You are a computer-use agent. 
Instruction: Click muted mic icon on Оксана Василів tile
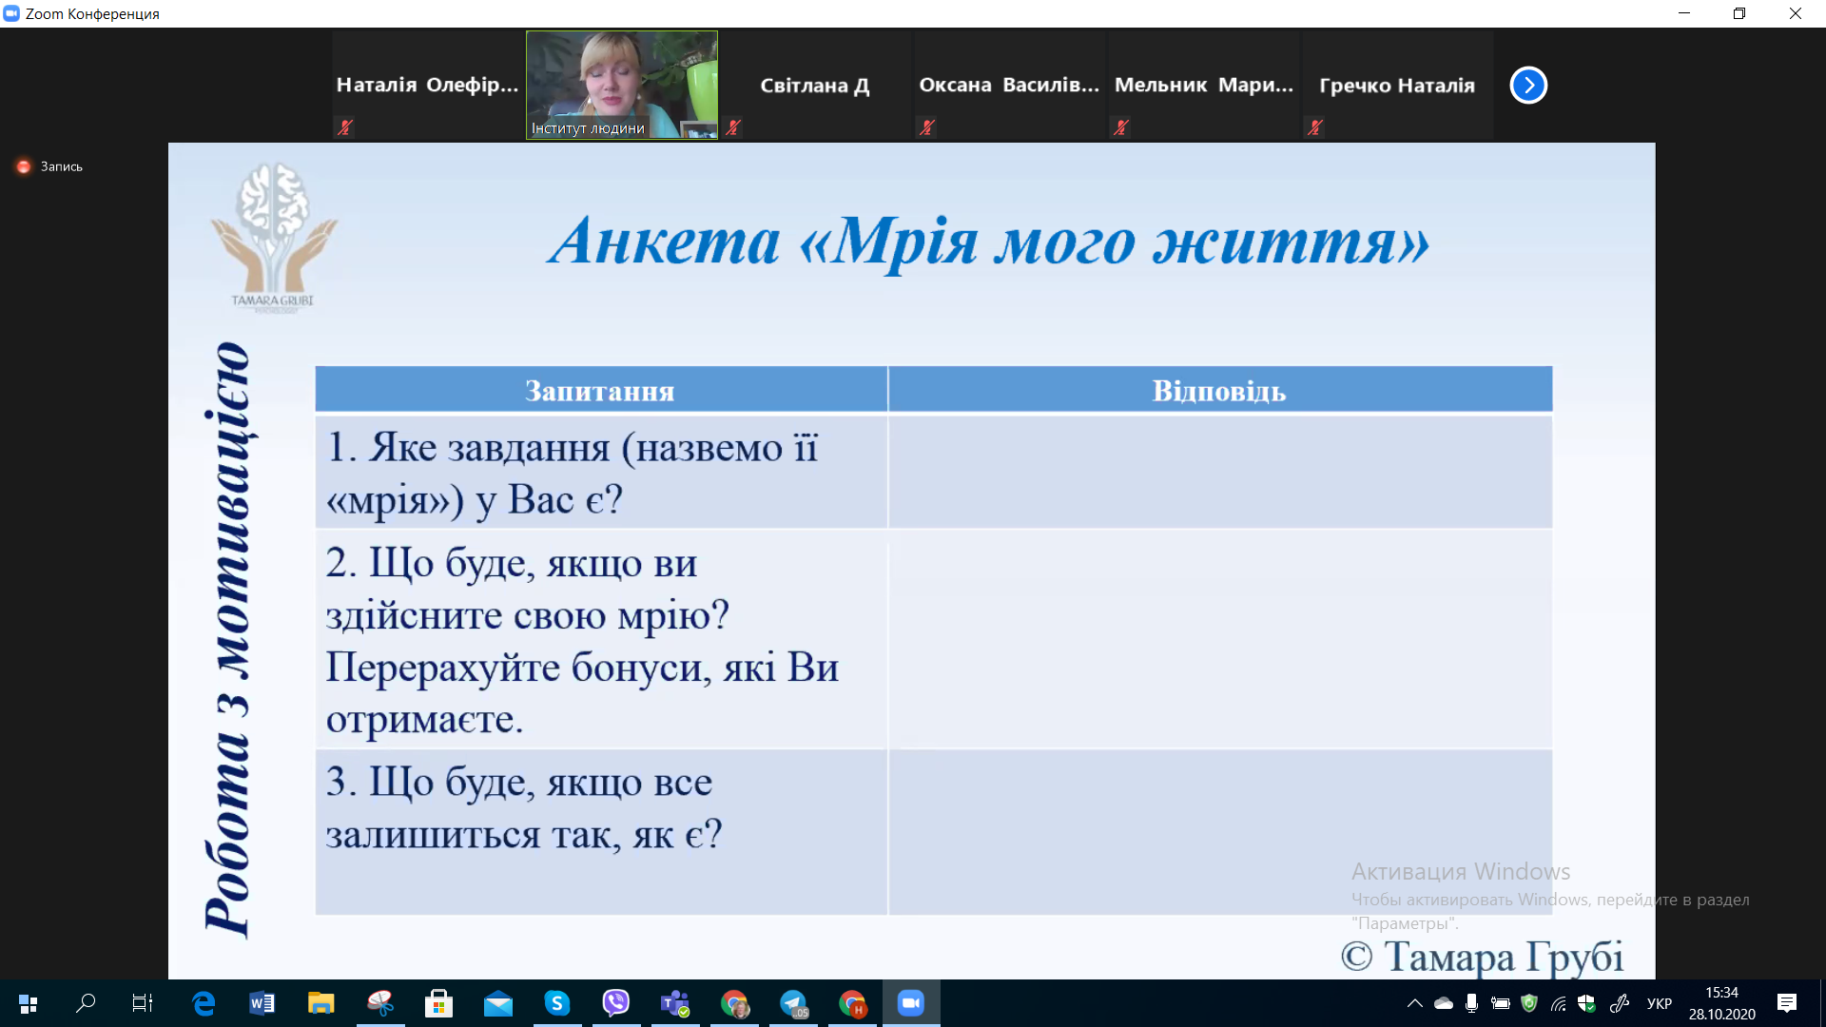click(x=927, y=127)
